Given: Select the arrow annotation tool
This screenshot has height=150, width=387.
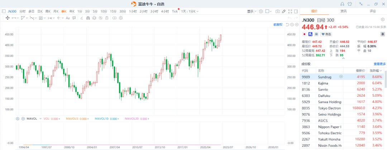Looking at the screenshot, I should click(59, 18).
